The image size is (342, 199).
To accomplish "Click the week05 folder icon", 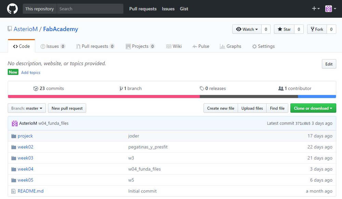I will click(14, 180).
